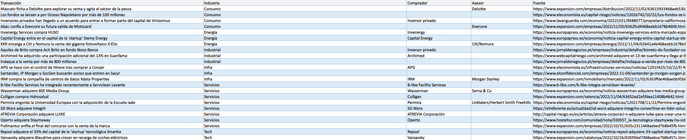The image size is (687, 140).
Task: Click 'Industrial' in the Indaqua row
Action: (305, 61)
